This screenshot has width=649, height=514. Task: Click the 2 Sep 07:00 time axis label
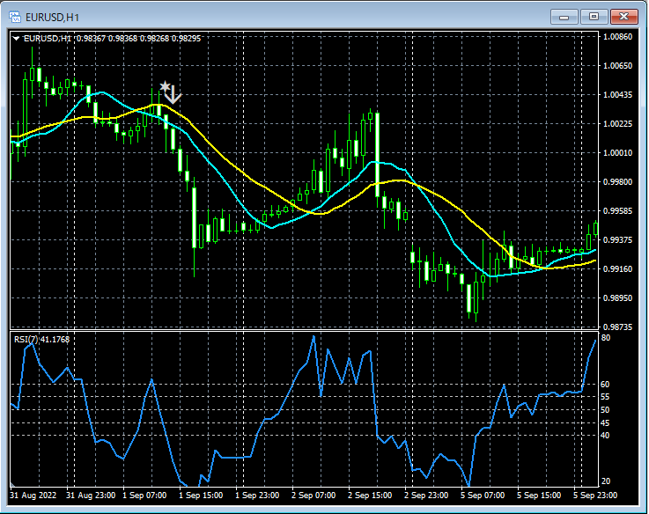click(313, 496)
